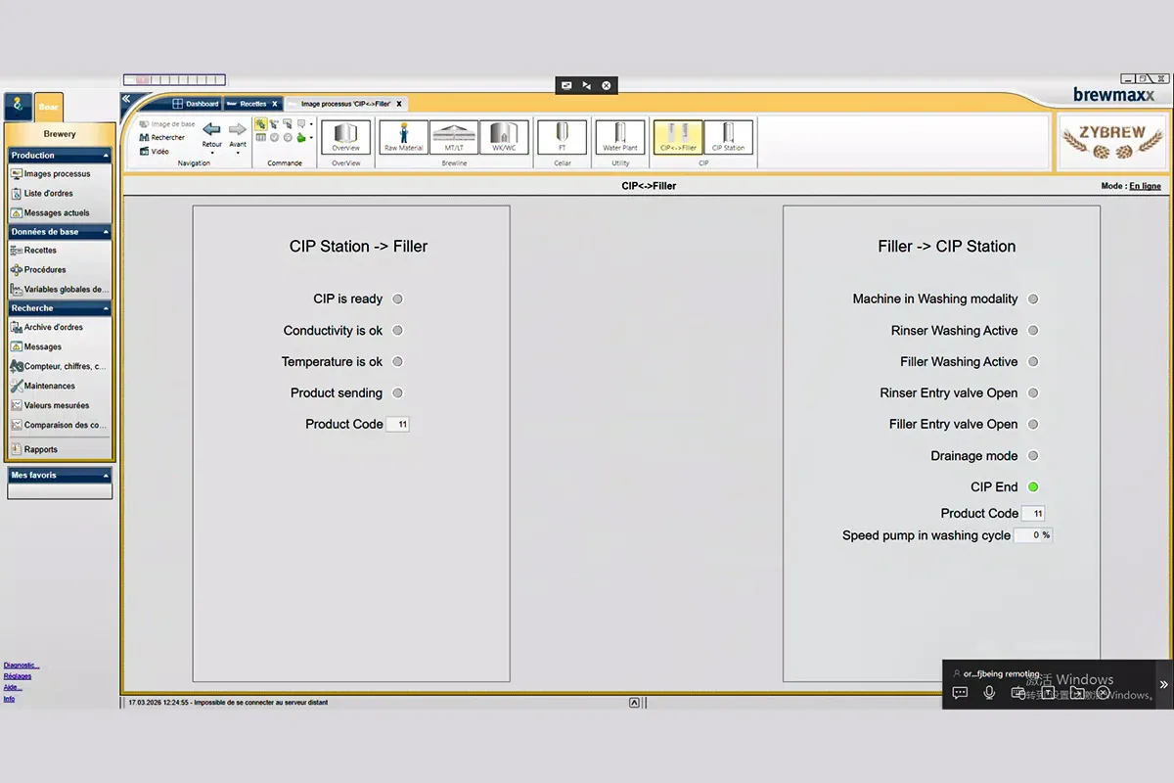Open Archive d'ordres
The height and width of the screenshot is (783, 1174).
point(47,328)
